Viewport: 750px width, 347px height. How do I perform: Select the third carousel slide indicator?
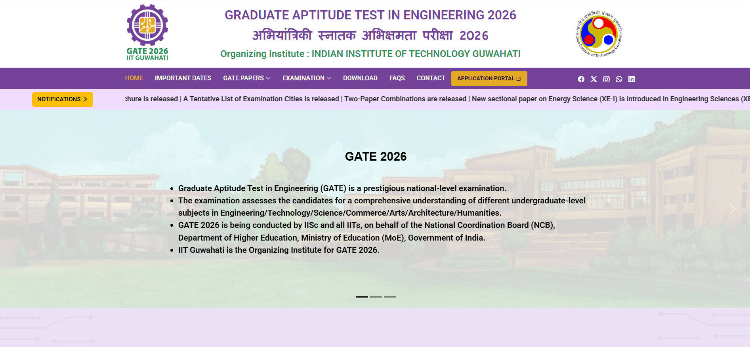coord(390,297)
